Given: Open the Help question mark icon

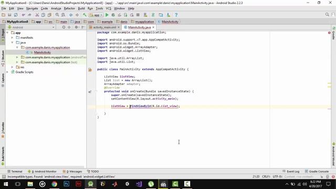Looking at the screenshot, I should pyautogui.click(x=176, y=15).
